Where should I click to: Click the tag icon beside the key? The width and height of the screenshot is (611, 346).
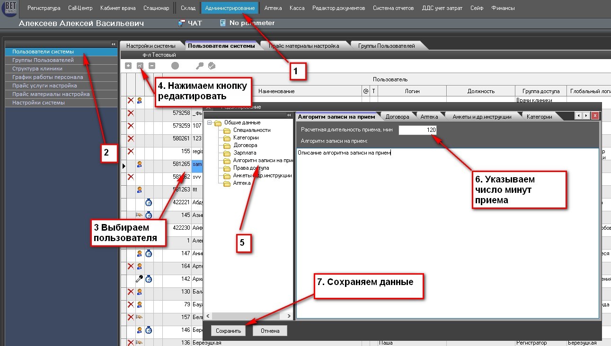coord(212,66)
